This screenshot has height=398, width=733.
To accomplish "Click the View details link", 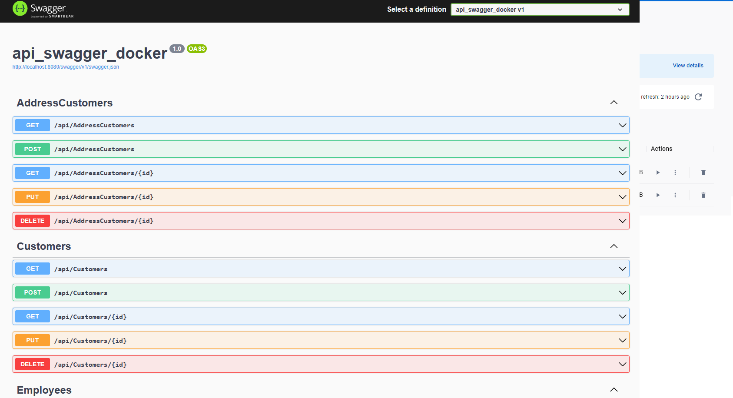I will click(688, 66).
